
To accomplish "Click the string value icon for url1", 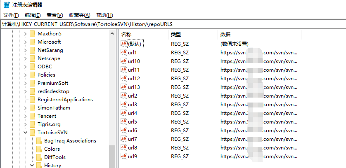I will (x=124, y=52).
